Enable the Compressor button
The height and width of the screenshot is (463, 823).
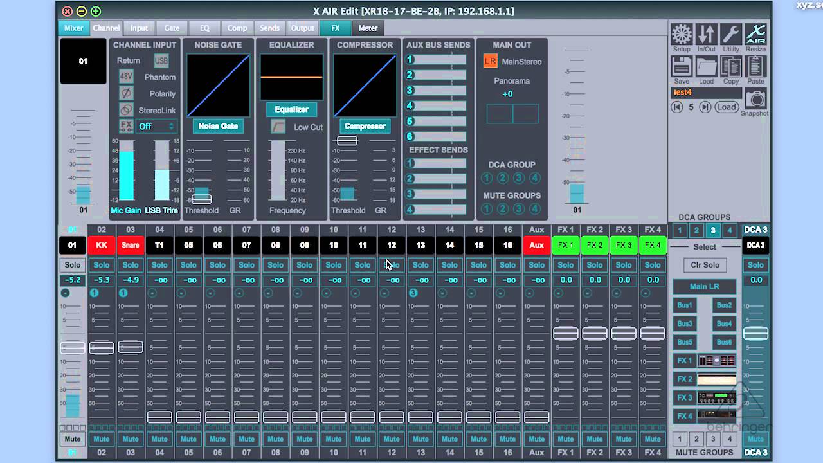(365, 126)
